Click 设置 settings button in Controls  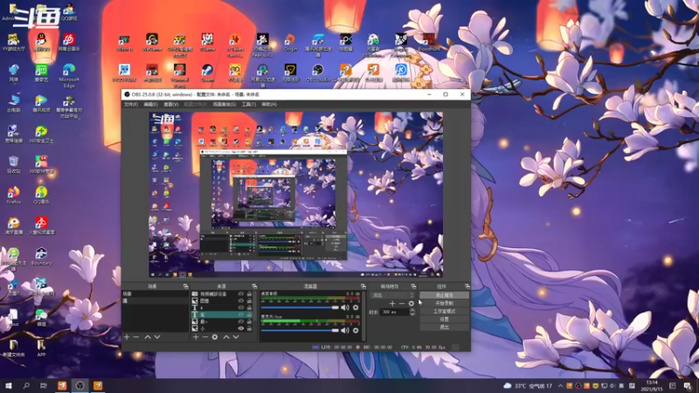click(x=444, y=320)
